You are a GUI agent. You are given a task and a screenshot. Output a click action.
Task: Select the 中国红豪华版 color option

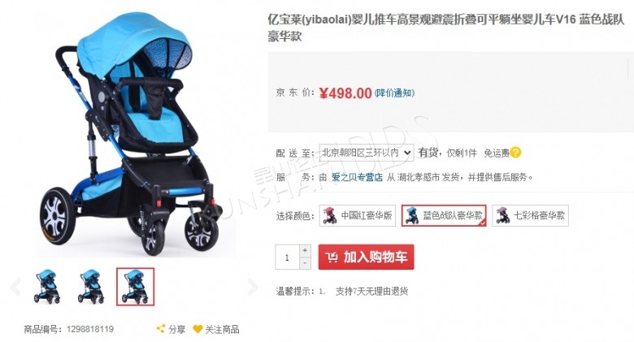coord(357,215)
